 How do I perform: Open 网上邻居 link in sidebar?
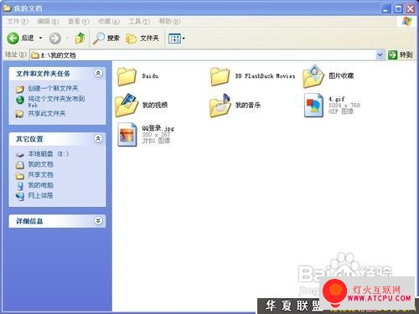click(x=40, y=196)
